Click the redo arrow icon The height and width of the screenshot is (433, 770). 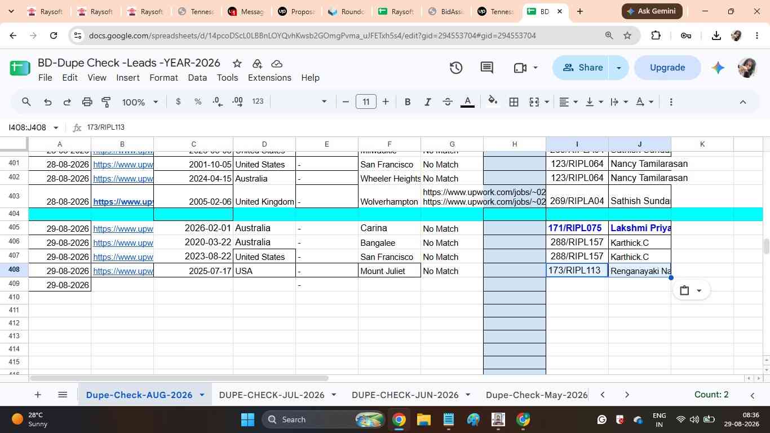(67, 102)
